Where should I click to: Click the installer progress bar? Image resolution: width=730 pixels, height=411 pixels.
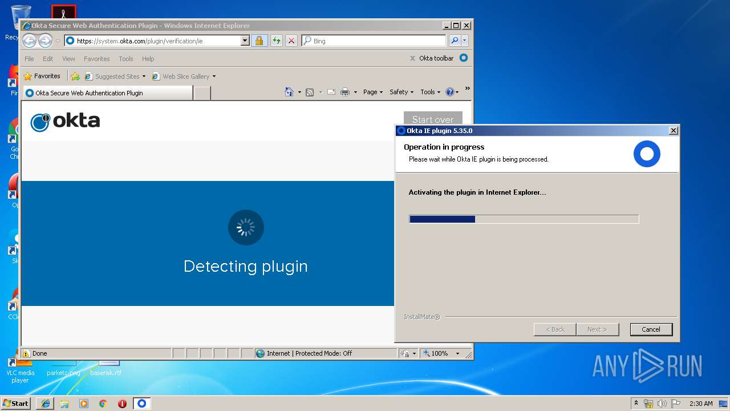(524, 219)
